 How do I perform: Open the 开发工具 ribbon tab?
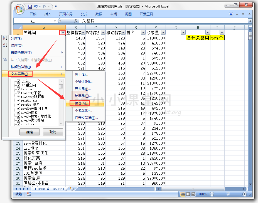tap(146, 14)
